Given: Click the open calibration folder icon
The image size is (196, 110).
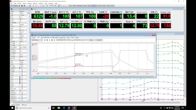Looking at the screenshot, I should click(20, 5).
